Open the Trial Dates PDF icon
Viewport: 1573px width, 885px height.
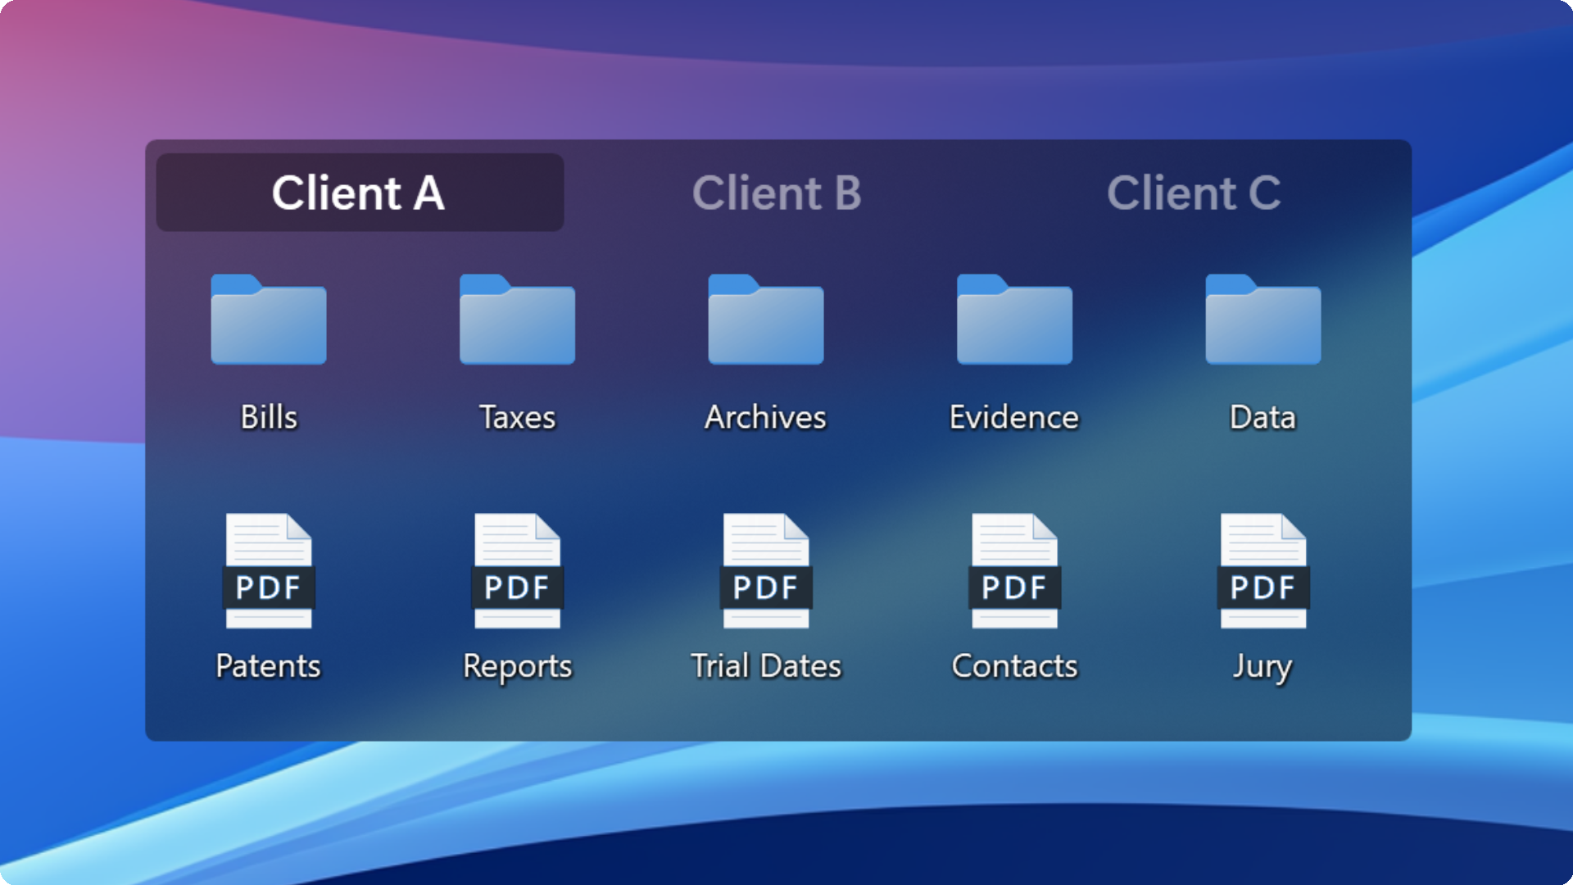click(x=766, y=571)
